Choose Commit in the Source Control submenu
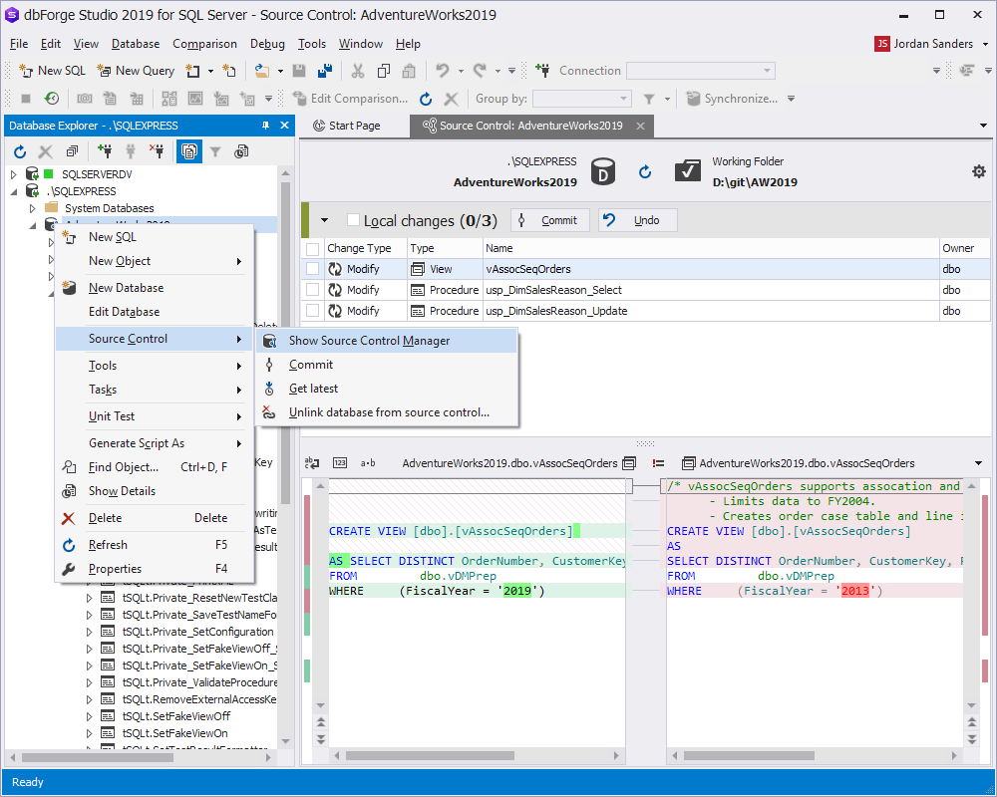This screenshot has width=997, height=797. [387, 365]
